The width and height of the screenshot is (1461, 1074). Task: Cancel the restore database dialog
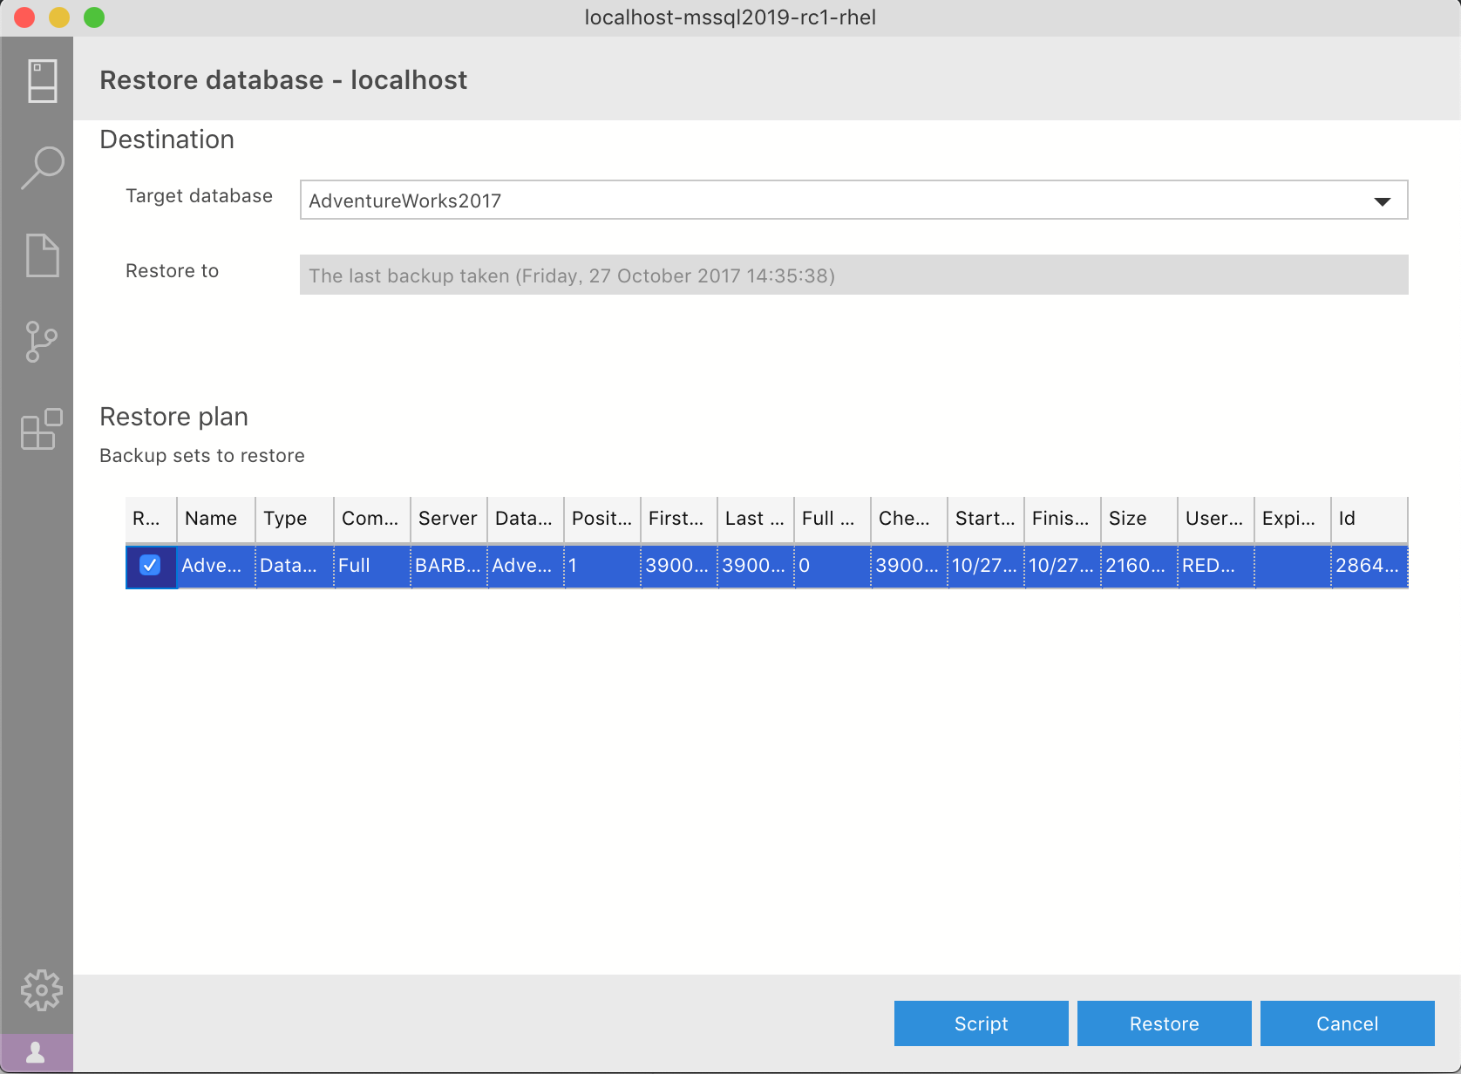(1347, 1023)
